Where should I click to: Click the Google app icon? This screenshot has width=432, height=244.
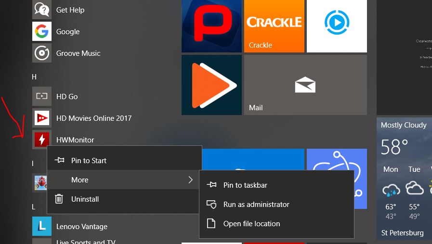pyautogui.click(x=42, y=31)
